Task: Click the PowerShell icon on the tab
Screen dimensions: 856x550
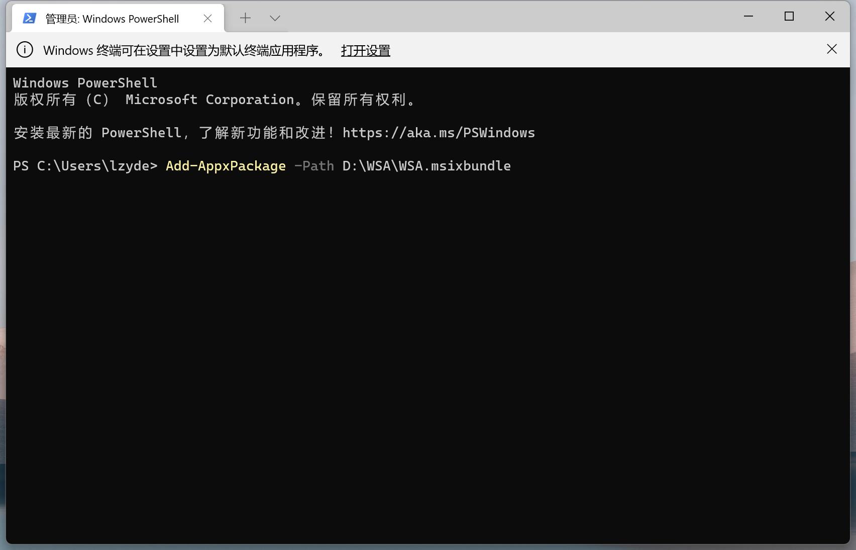Action: pos(30,18)
